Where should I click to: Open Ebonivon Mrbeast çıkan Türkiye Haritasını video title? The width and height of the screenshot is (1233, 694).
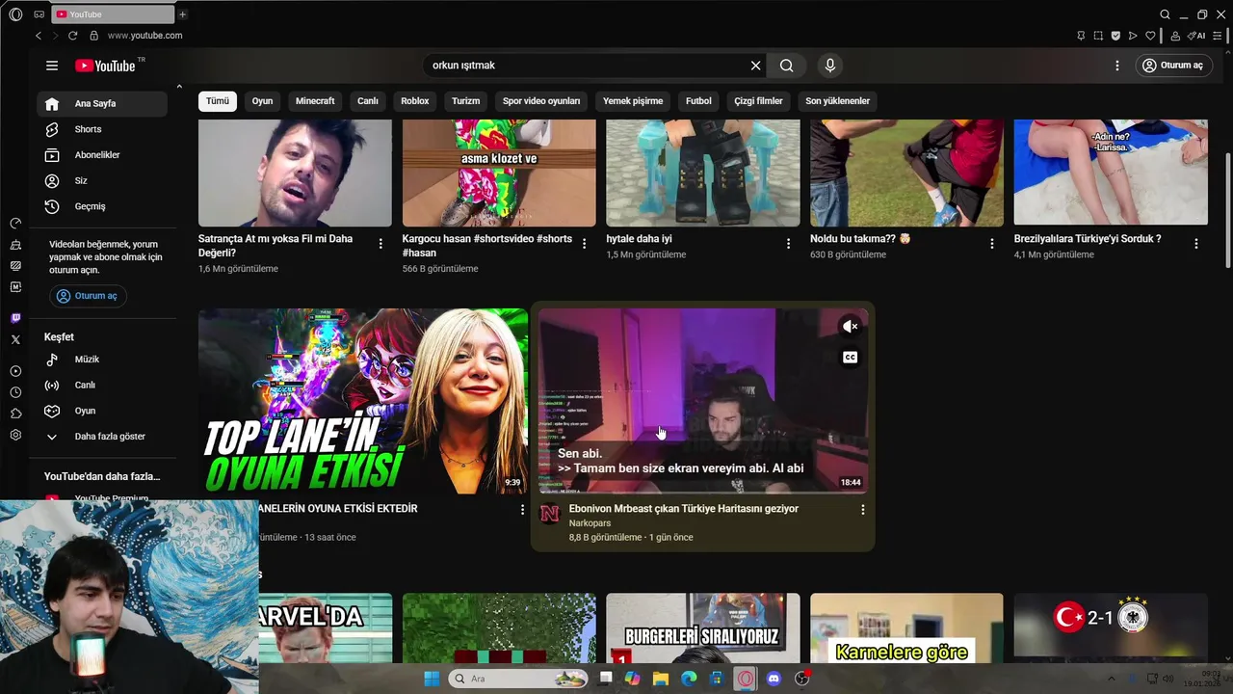684,509
